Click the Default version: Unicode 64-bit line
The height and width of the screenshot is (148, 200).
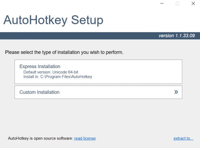tap(51, 72)
